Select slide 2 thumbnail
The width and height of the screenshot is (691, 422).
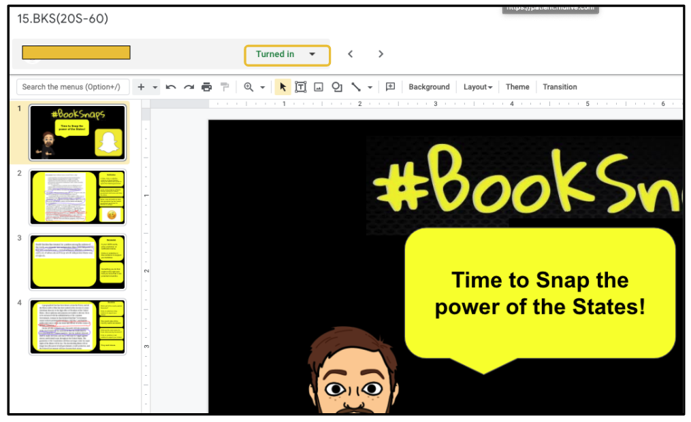point(78,198)
